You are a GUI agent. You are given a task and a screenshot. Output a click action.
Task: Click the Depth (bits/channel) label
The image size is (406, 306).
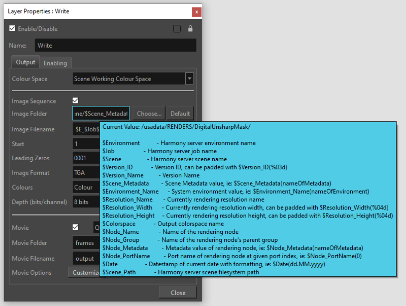coord(39,202)
